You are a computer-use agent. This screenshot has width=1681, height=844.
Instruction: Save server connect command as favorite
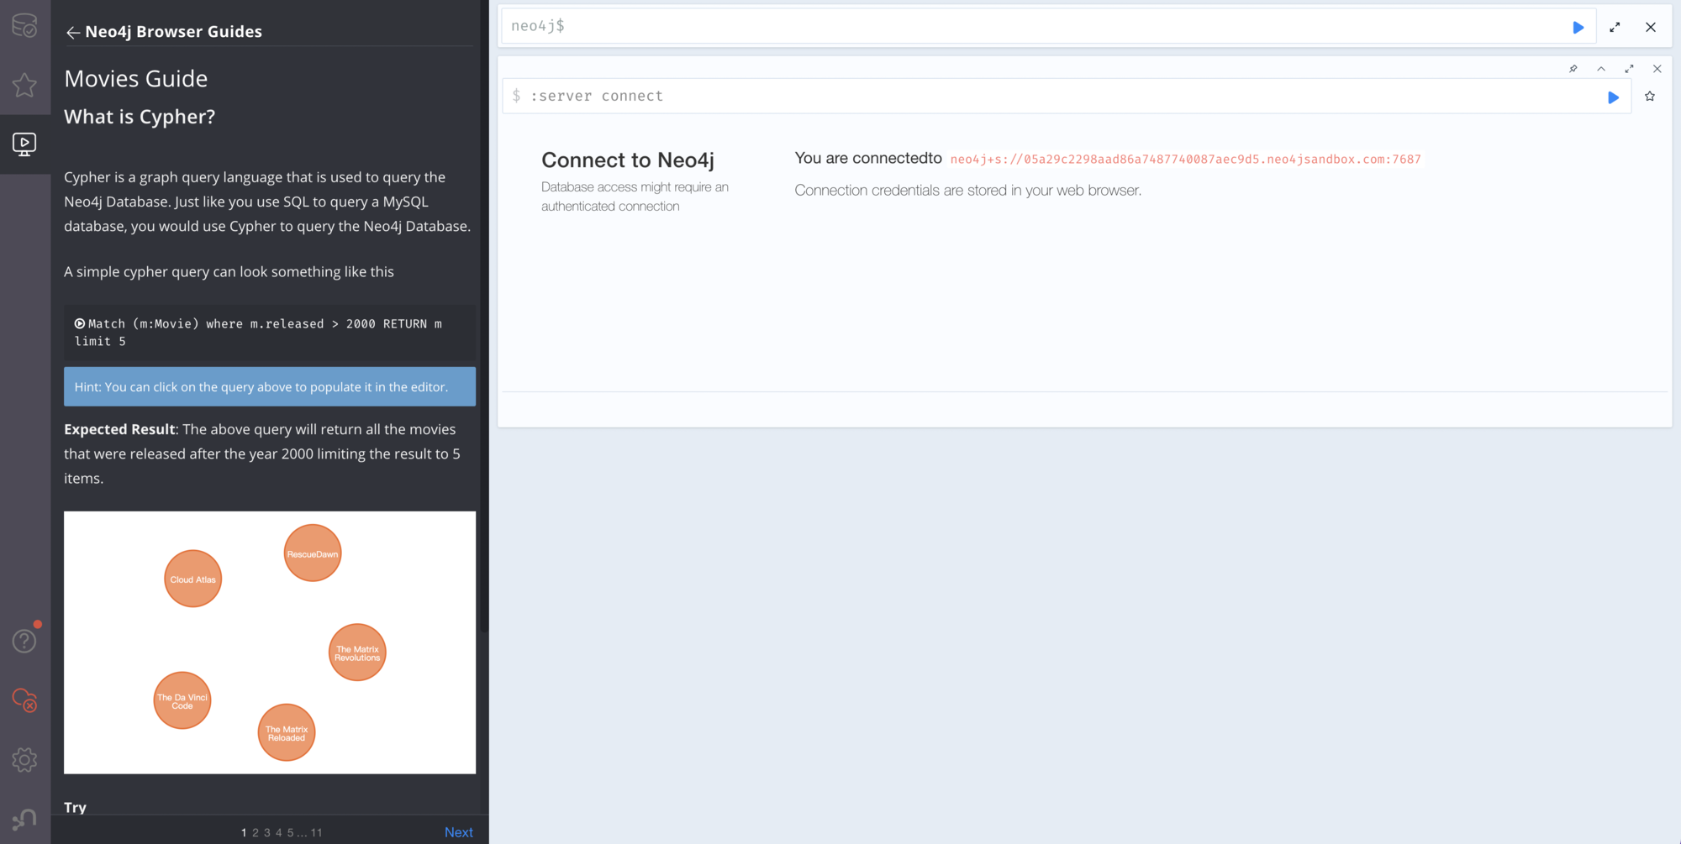(1650, 97)
